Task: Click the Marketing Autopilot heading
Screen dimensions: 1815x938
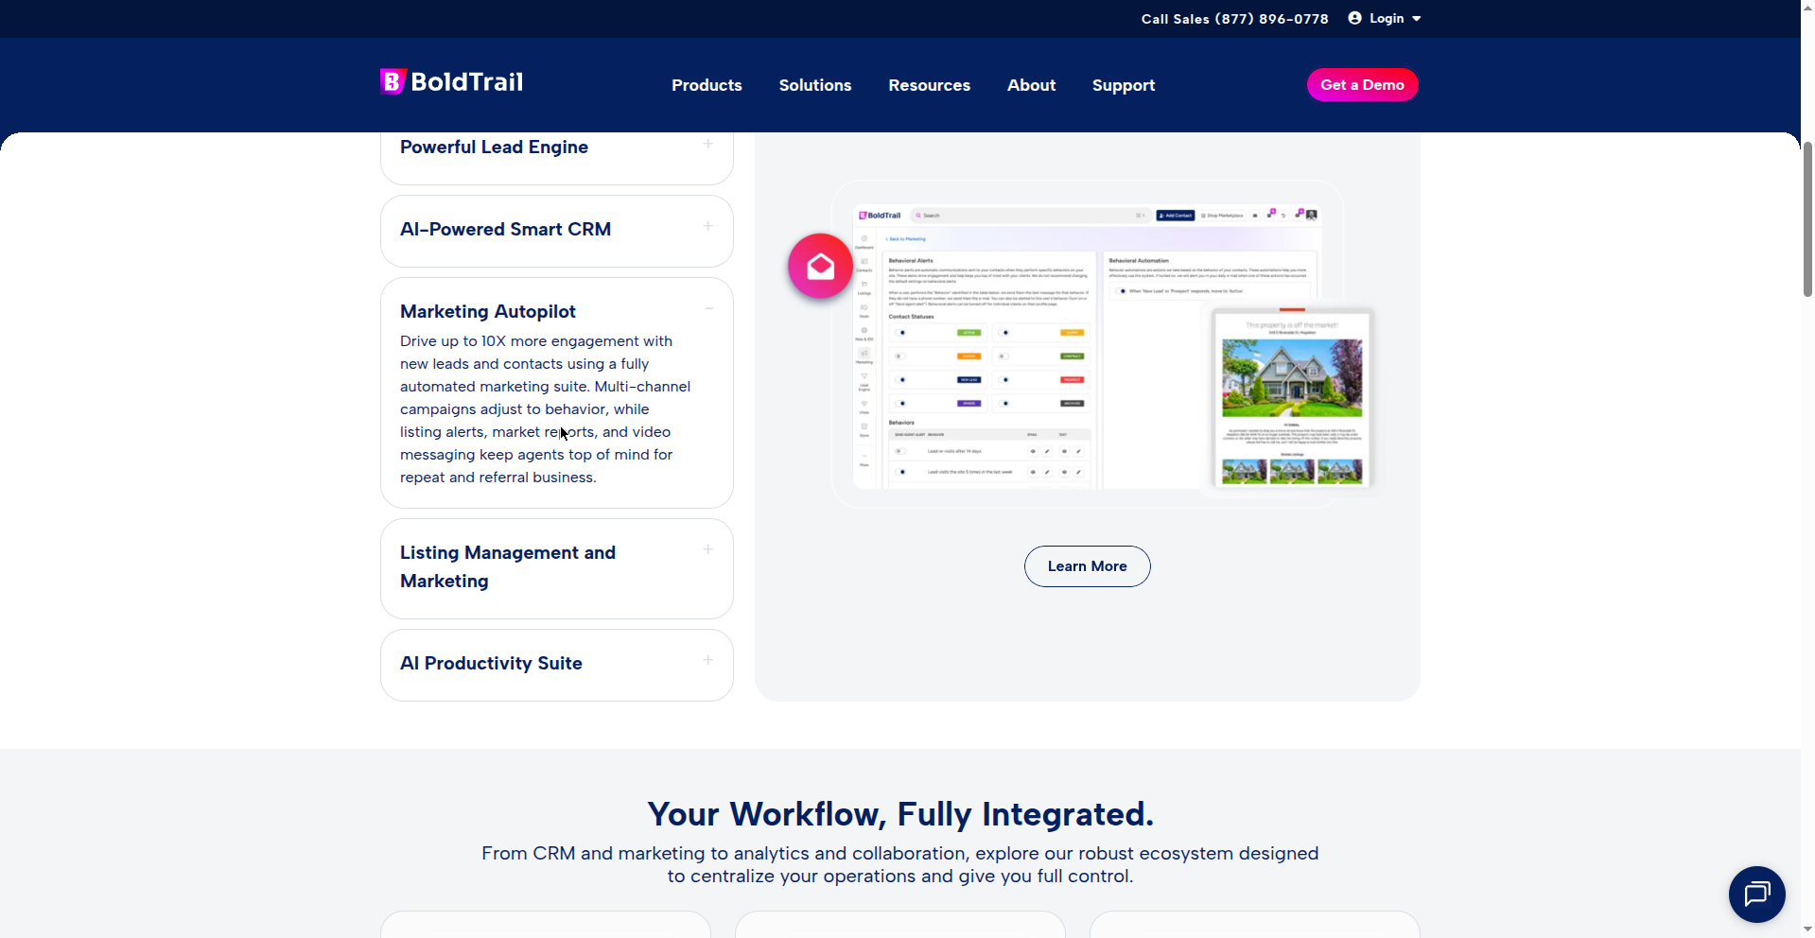Action: [487, 311]
